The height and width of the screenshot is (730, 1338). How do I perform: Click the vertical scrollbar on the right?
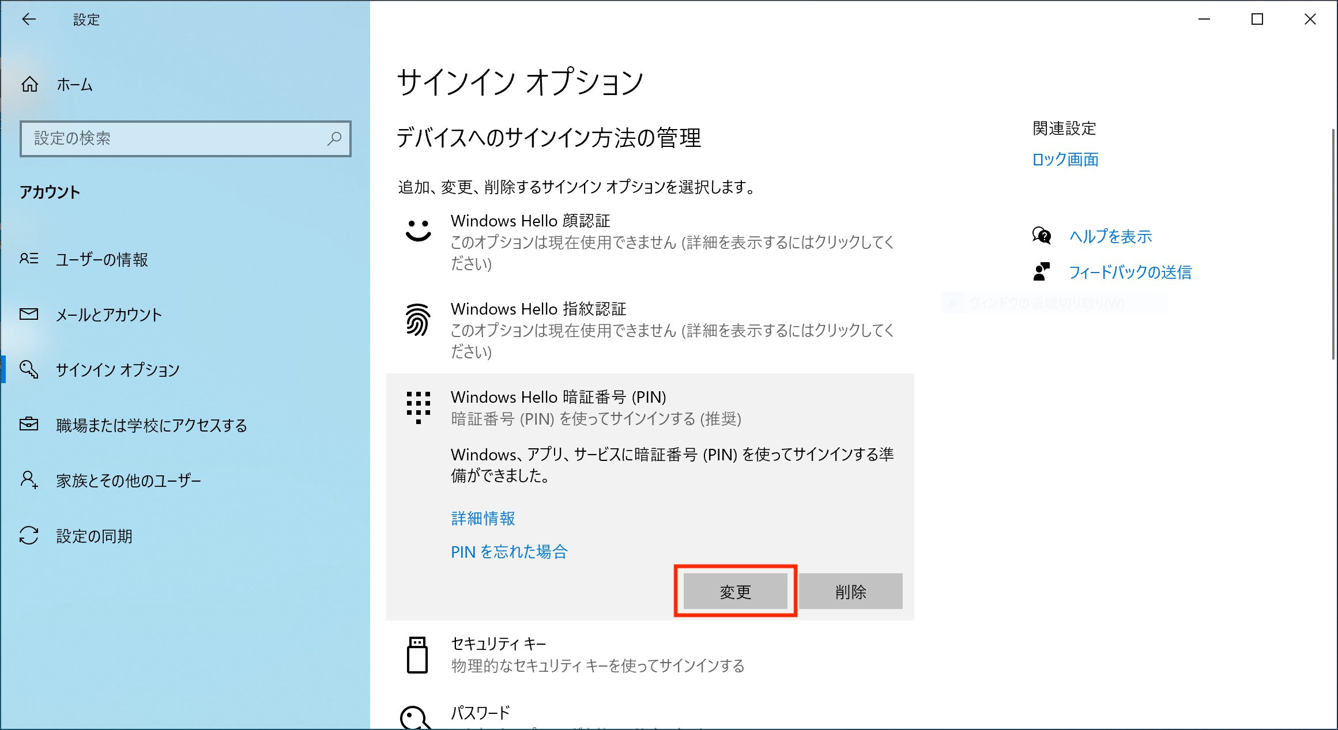pyautogui.click(x=1333, y=244)
